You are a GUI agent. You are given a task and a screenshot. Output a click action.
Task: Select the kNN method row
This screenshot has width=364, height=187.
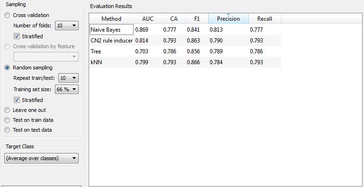coord(185,62)
